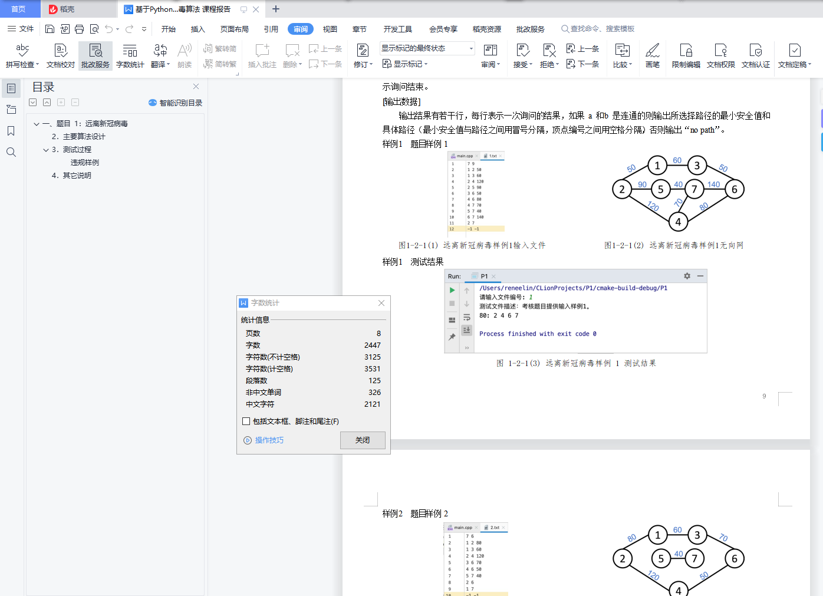823x596 pixels.
Task: Undo the last action
Action: tap(108, 29)
